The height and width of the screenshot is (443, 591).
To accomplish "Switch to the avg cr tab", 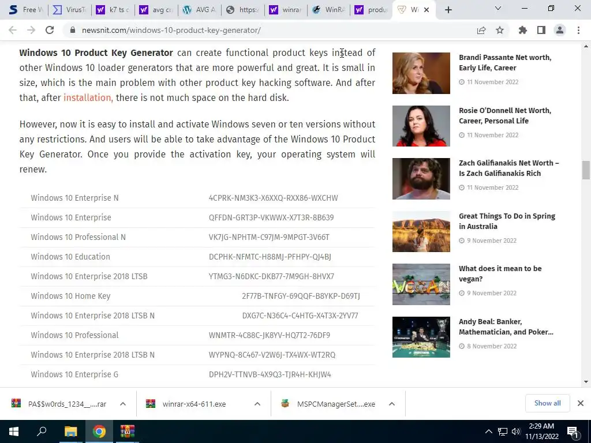I will click(x=156, y=10).
